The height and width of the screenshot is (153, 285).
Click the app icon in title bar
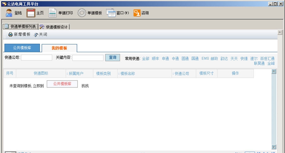[4, 4]
